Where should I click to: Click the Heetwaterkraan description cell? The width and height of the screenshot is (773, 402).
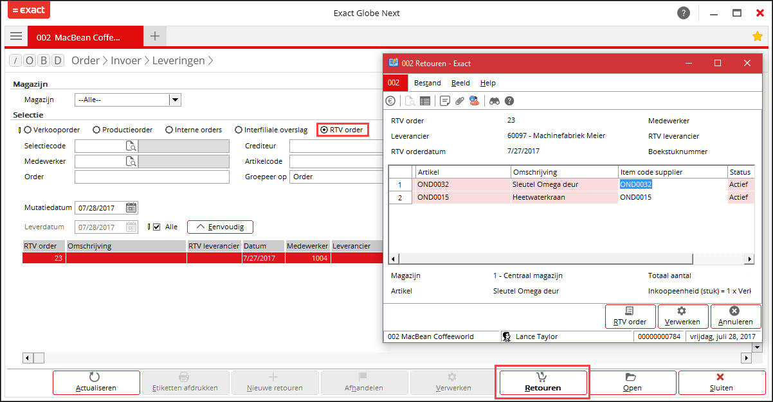click(x=564, y=197)
